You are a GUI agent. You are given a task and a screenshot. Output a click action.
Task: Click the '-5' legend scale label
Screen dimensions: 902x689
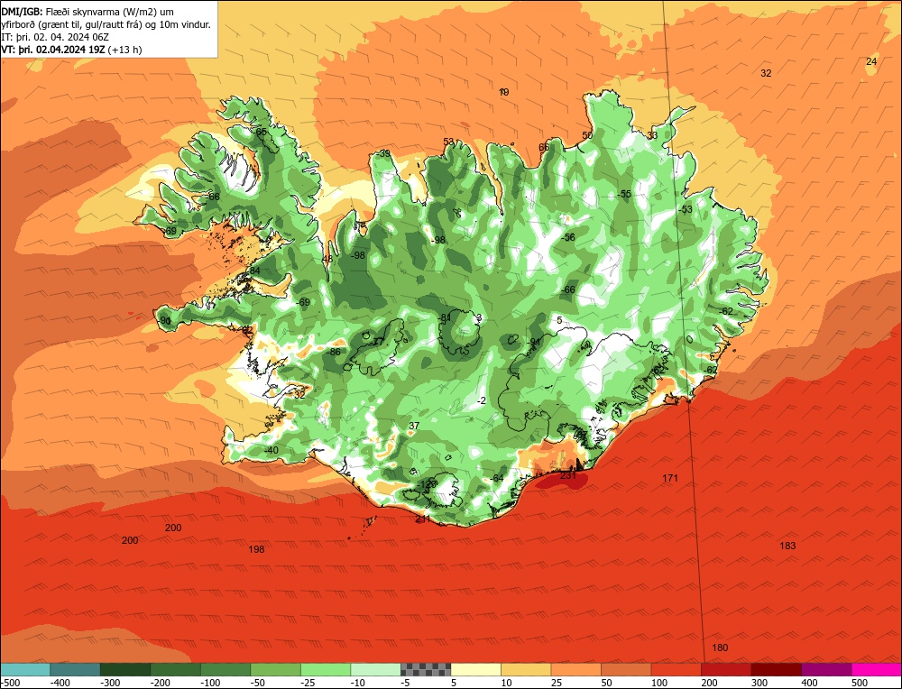406,683
